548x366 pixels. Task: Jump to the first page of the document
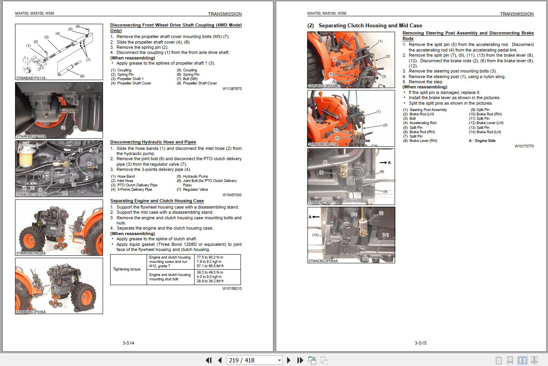(x=208, y=360)
